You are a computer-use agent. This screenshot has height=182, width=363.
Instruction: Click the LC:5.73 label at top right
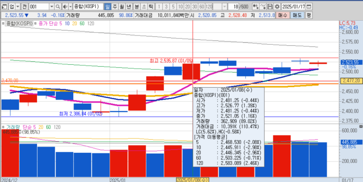(347, 23)
